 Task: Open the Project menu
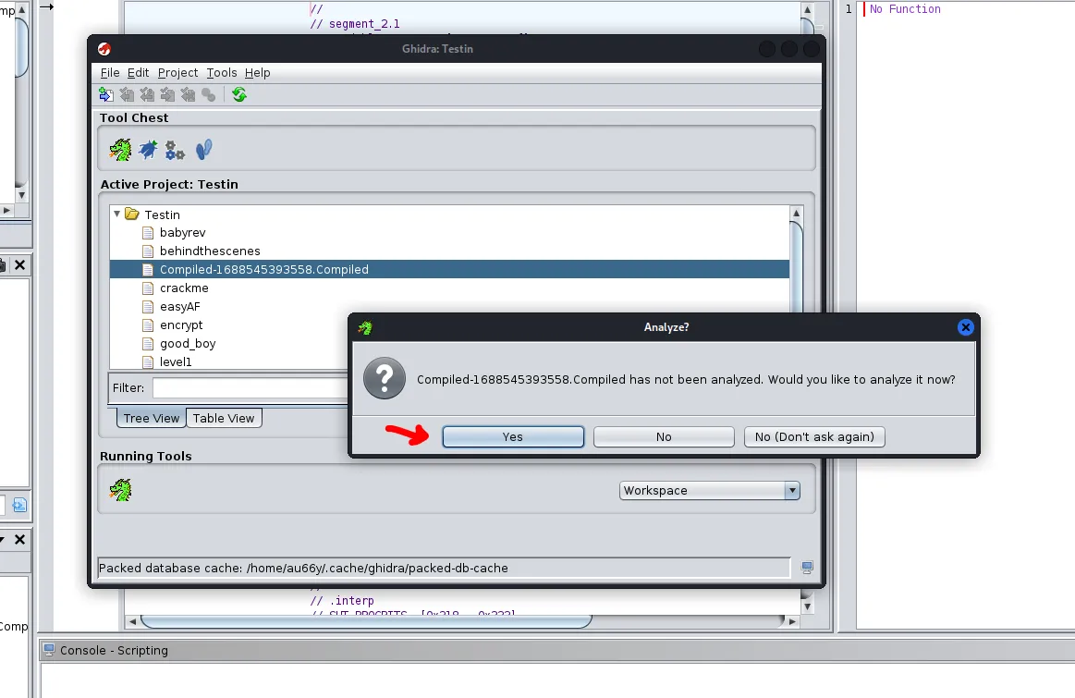click(x=177, y=73)
